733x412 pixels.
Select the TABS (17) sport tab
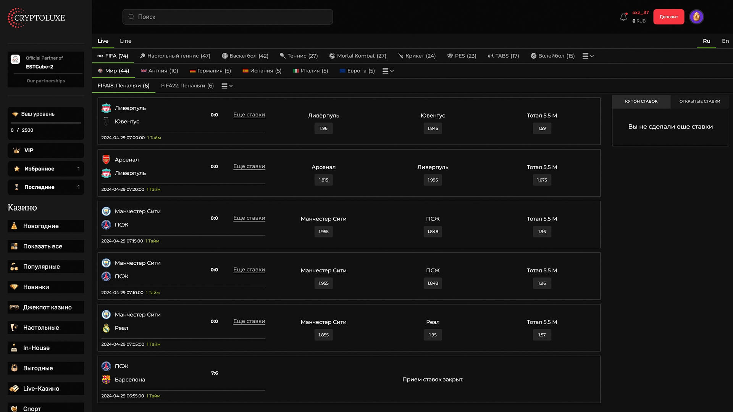504,56
